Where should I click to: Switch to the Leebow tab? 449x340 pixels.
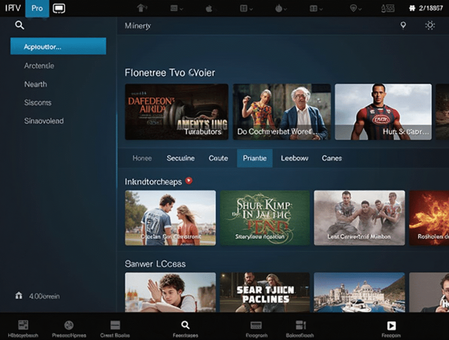294,158
